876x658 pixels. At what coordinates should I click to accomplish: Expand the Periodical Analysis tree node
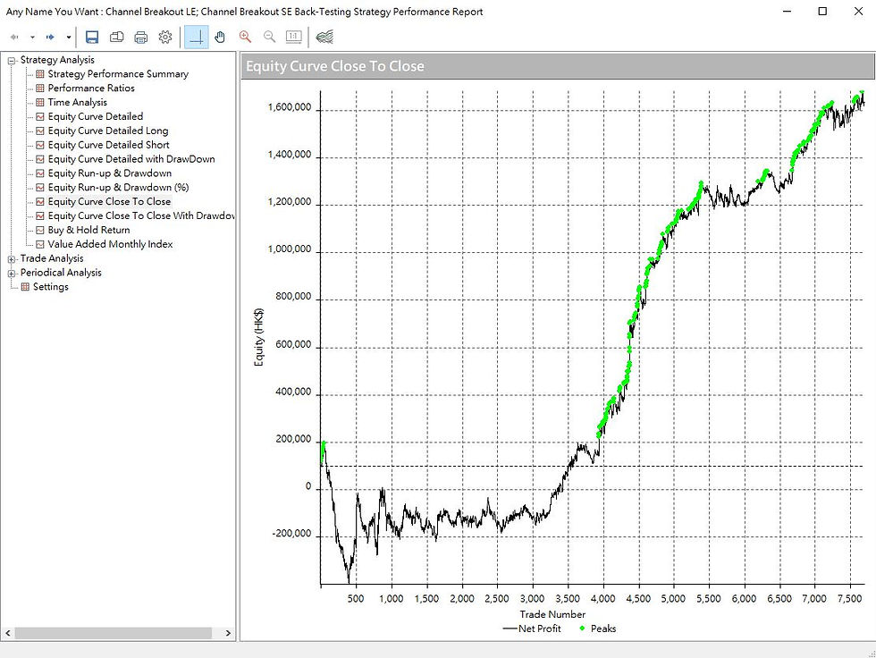point(12,274)
